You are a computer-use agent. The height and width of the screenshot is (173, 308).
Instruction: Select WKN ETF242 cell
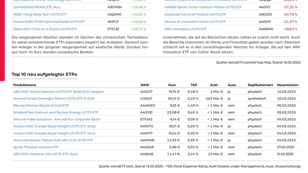pos(146,119)
